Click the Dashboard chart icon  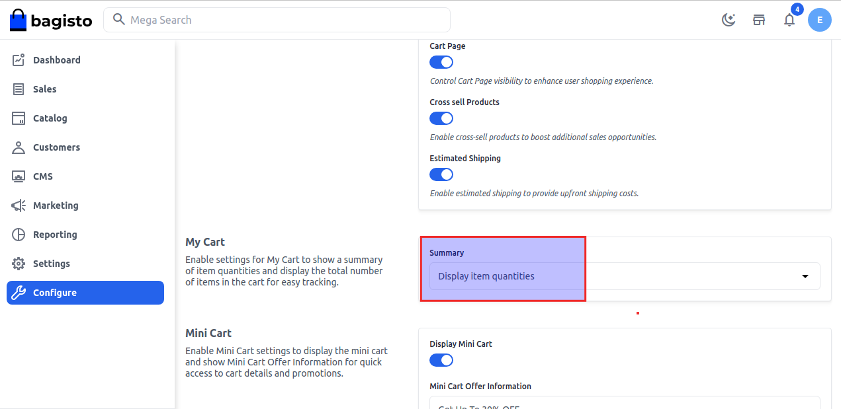point(19,60)
